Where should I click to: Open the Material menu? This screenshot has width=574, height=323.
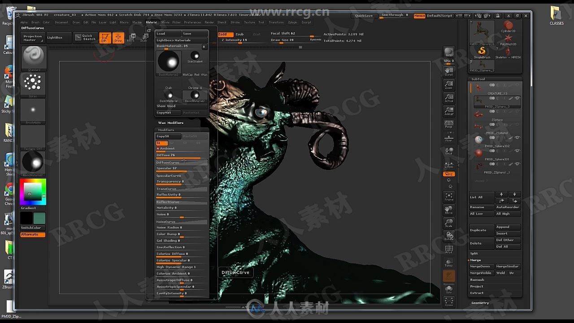coord(152,22)
